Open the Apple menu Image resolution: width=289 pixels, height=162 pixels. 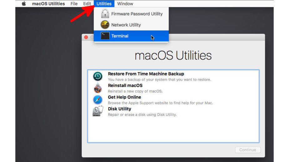coord(24,4)
